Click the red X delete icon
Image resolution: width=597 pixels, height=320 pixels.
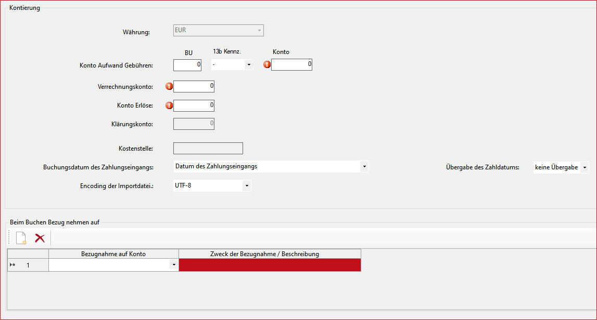[40, 238]
